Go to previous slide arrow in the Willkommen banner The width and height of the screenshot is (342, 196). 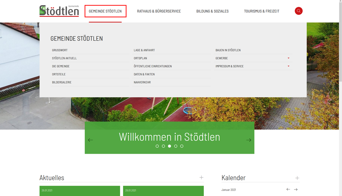pos(90,140)
